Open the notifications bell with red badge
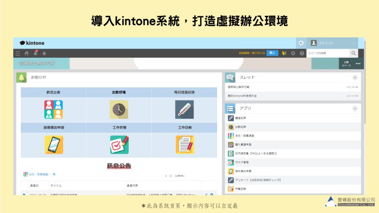Screen dimensions: 379x213 36,53
